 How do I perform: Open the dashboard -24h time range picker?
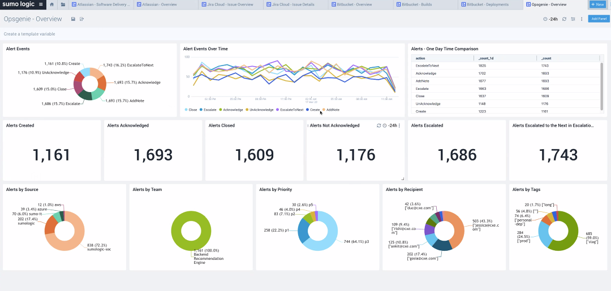point(550,19)
